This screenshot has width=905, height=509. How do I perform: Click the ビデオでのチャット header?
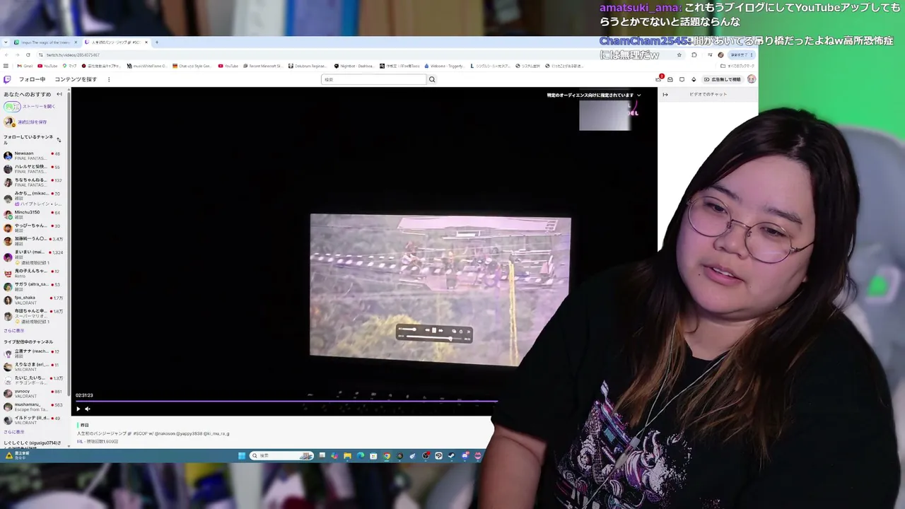[x=708, y=94]
